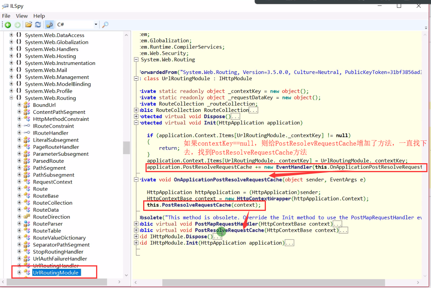
Task: Click the OnApplicationPostResolveRequestCache method definition name
Action: point(228,180)
